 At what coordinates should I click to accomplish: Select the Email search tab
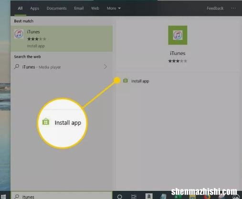pos(79,8)
